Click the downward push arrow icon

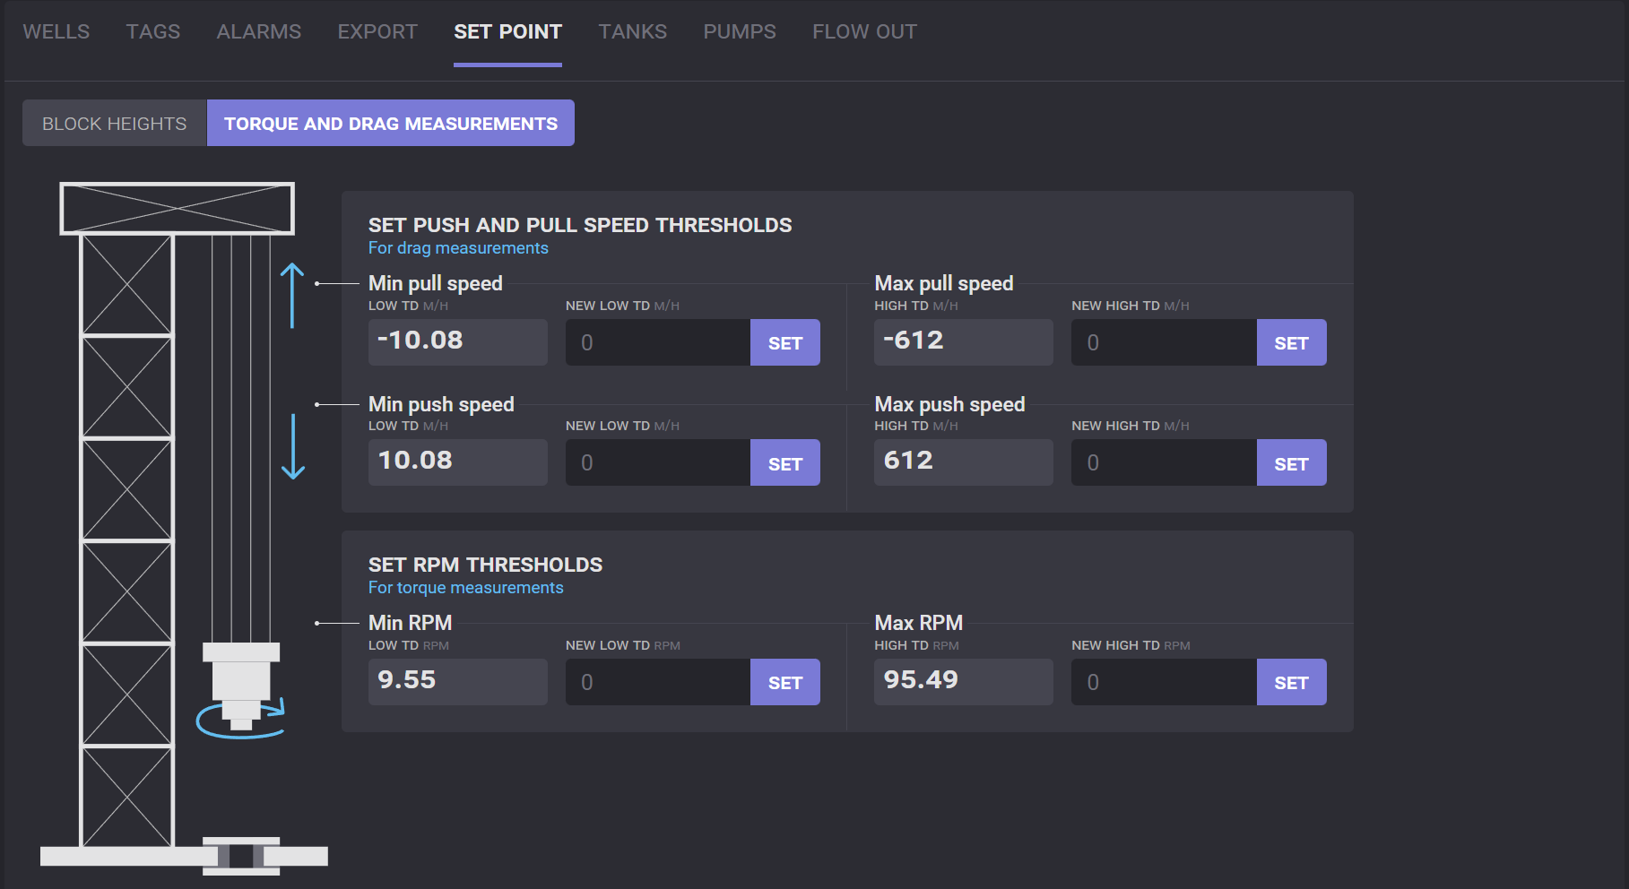293,446
